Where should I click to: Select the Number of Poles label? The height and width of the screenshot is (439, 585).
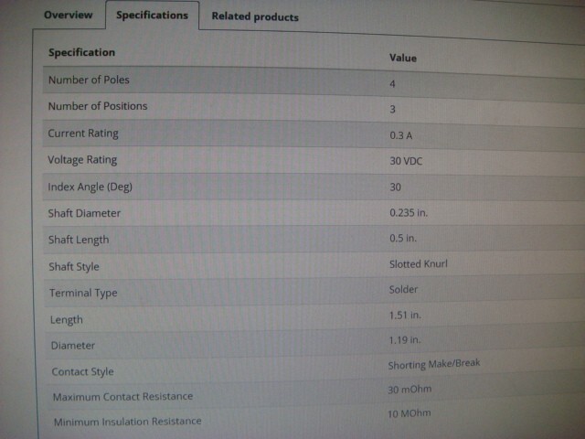89,80
